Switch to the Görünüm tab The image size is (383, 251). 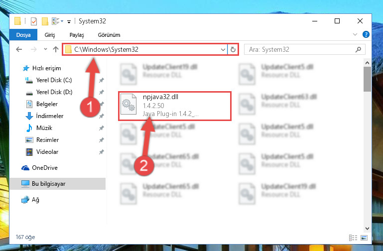tap(109, 35)
